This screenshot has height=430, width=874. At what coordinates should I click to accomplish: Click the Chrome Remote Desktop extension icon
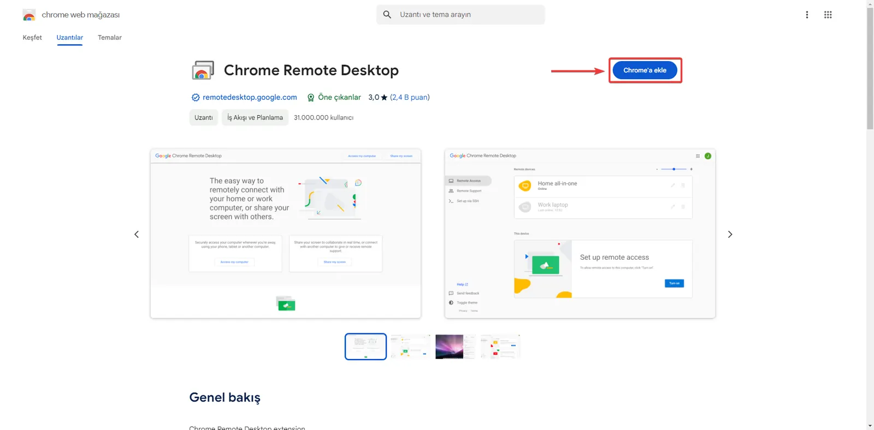coord(203,70)
